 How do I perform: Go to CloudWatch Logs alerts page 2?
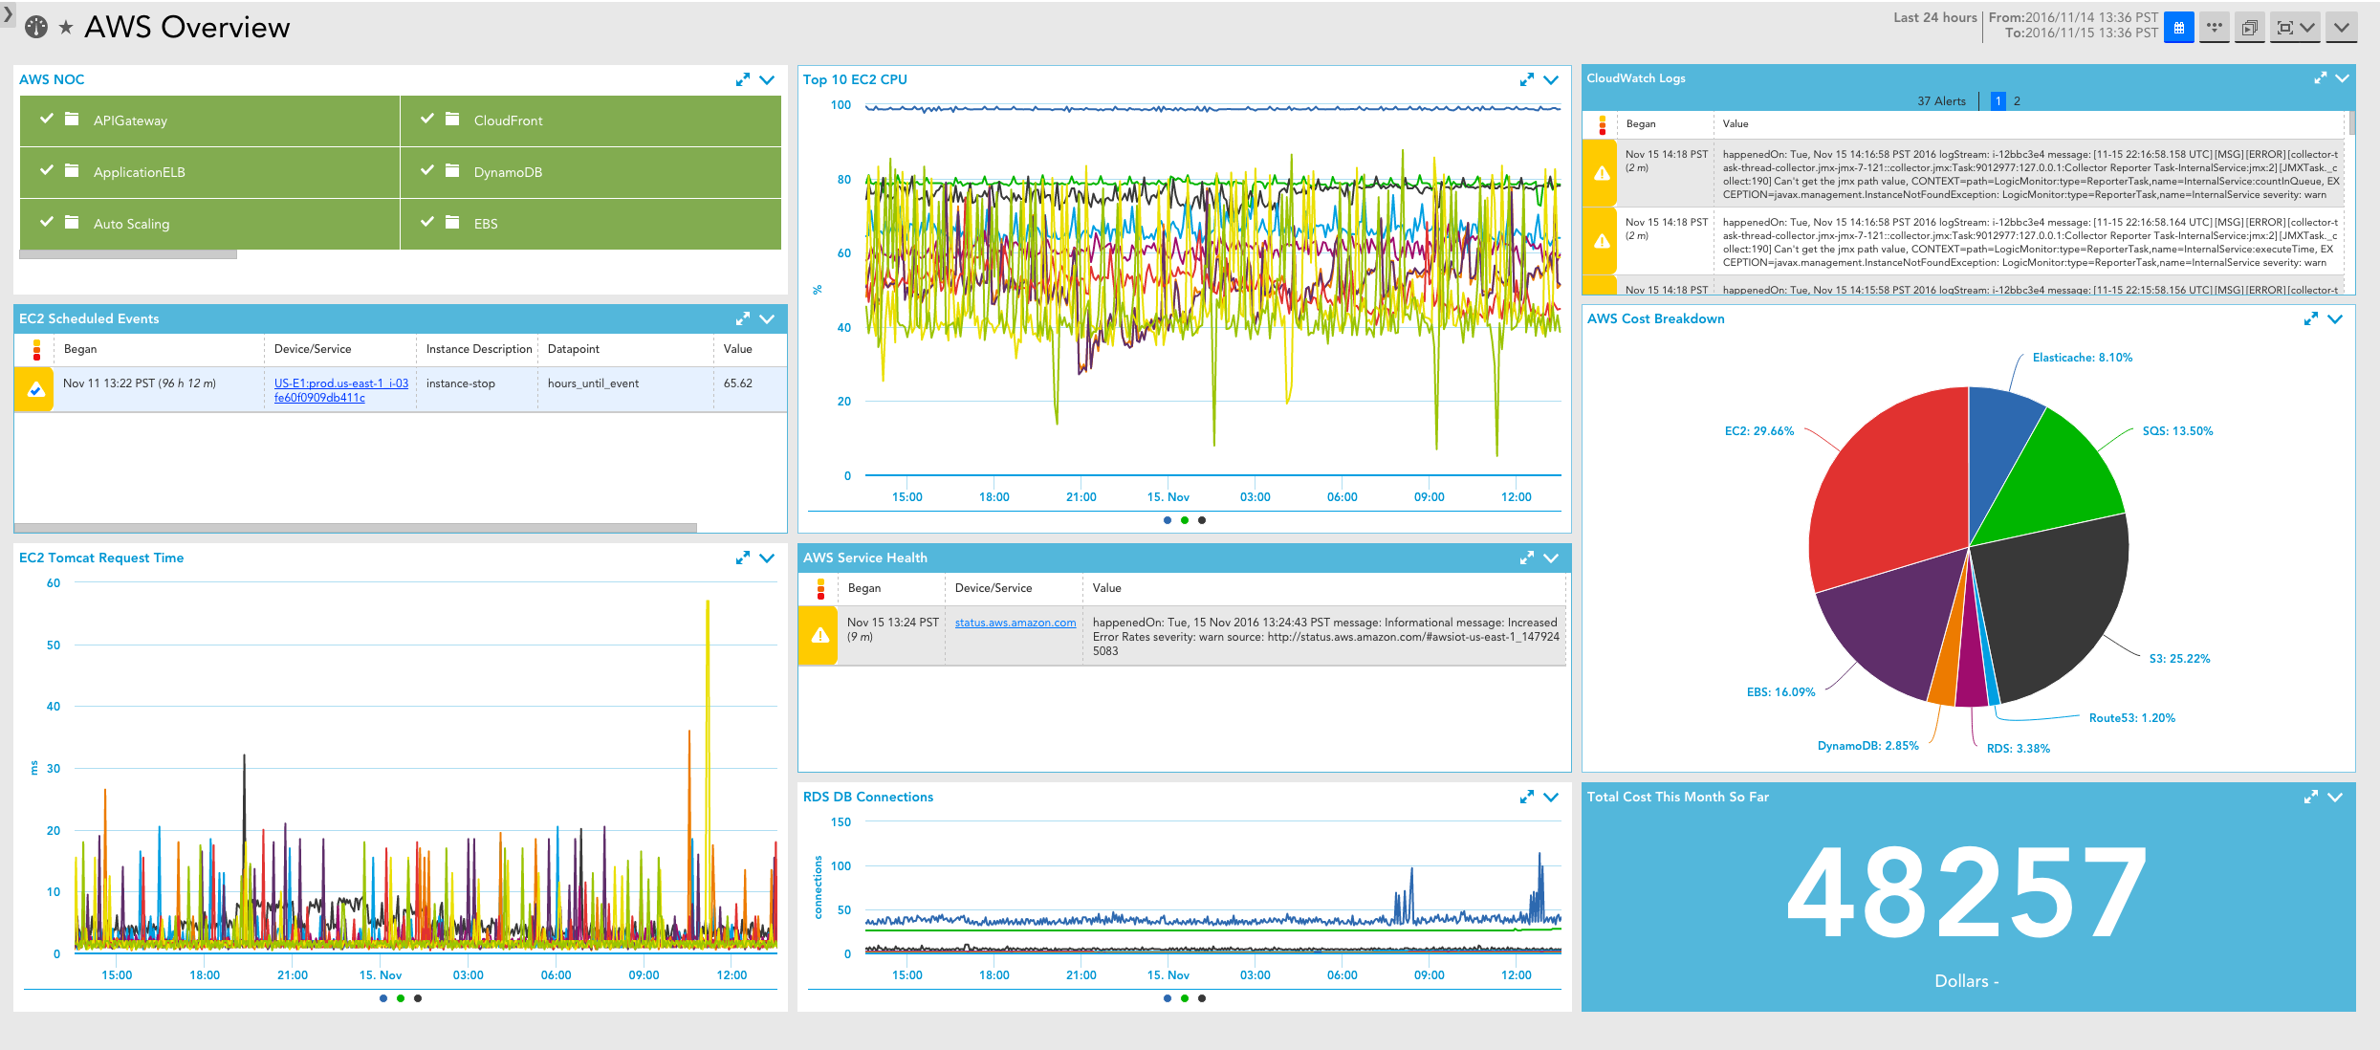point(2017,101)
